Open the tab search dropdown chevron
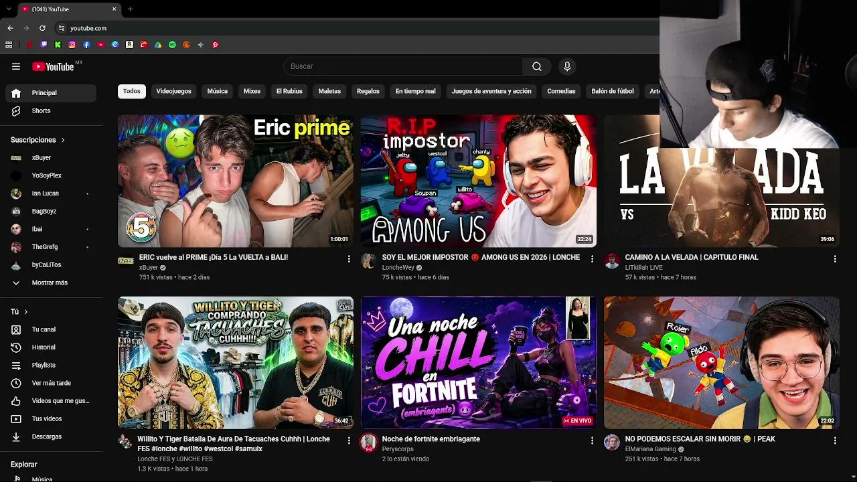Image resolution: width=857 pixels, height=482 pixels. click(9, 9)
